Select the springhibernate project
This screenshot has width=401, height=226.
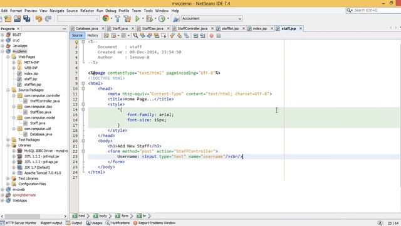click(x=24, y=195)
